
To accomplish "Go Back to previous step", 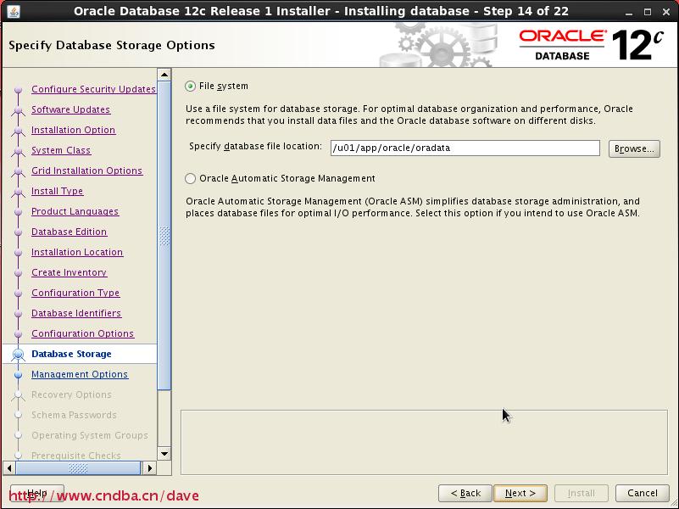I will point(465,493).
